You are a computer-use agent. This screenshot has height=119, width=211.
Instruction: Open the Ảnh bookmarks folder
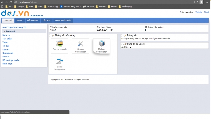point(38,7)
